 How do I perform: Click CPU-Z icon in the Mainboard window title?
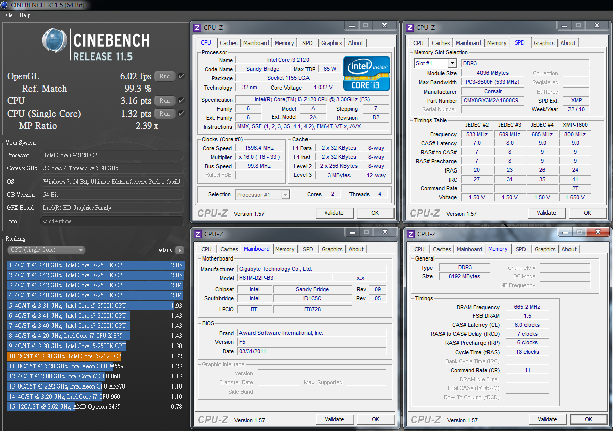(x=198, y=234)
